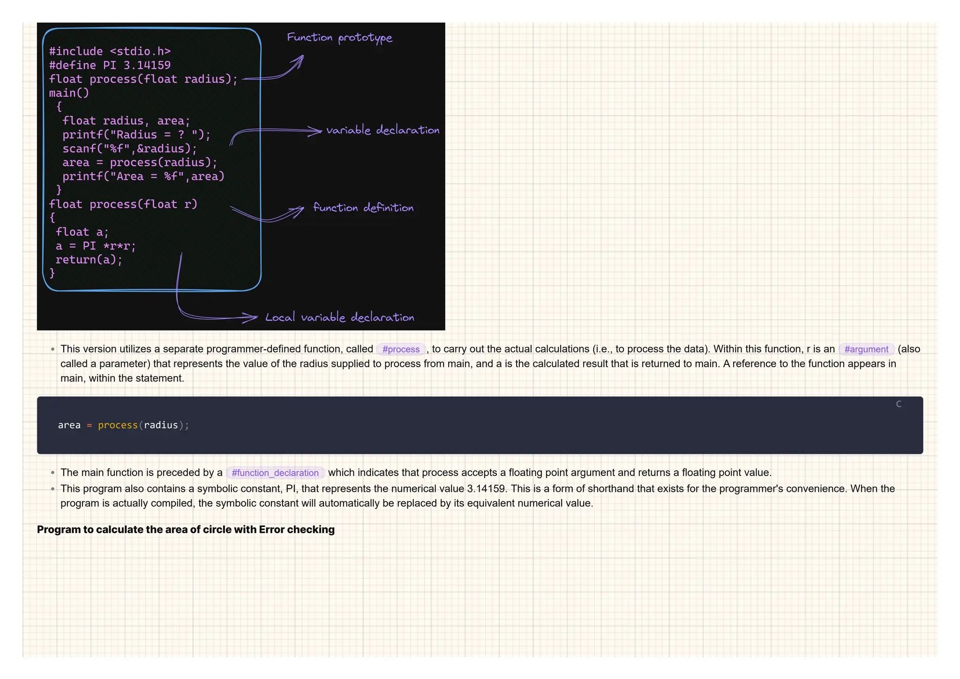Click the 'return(a);' line in the image
Screen dimensions: 960x679
pyautogui.click(x=89, y=259)
